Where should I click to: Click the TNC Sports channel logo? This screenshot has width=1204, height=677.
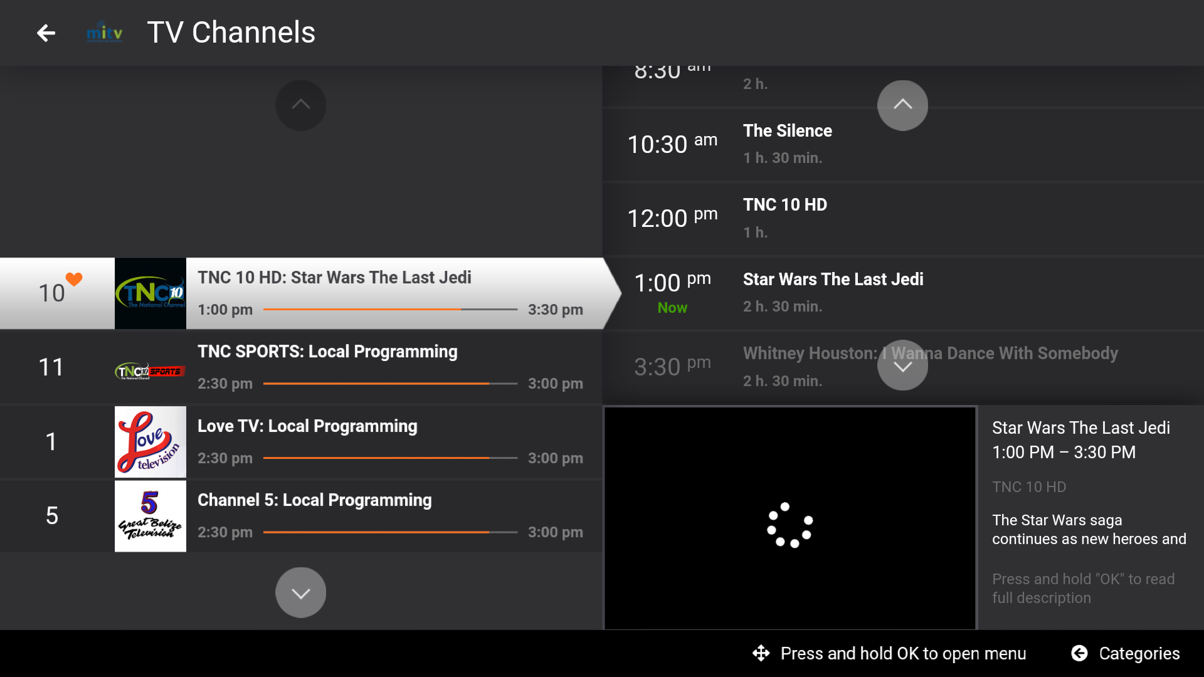pos(150,371)
